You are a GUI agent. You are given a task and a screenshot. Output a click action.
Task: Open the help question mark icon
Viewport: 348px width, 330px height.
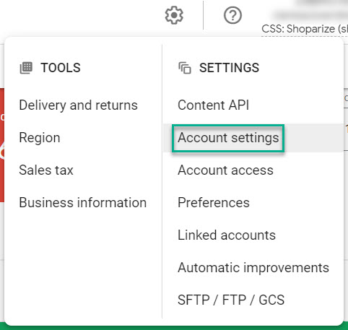(232, 15)
